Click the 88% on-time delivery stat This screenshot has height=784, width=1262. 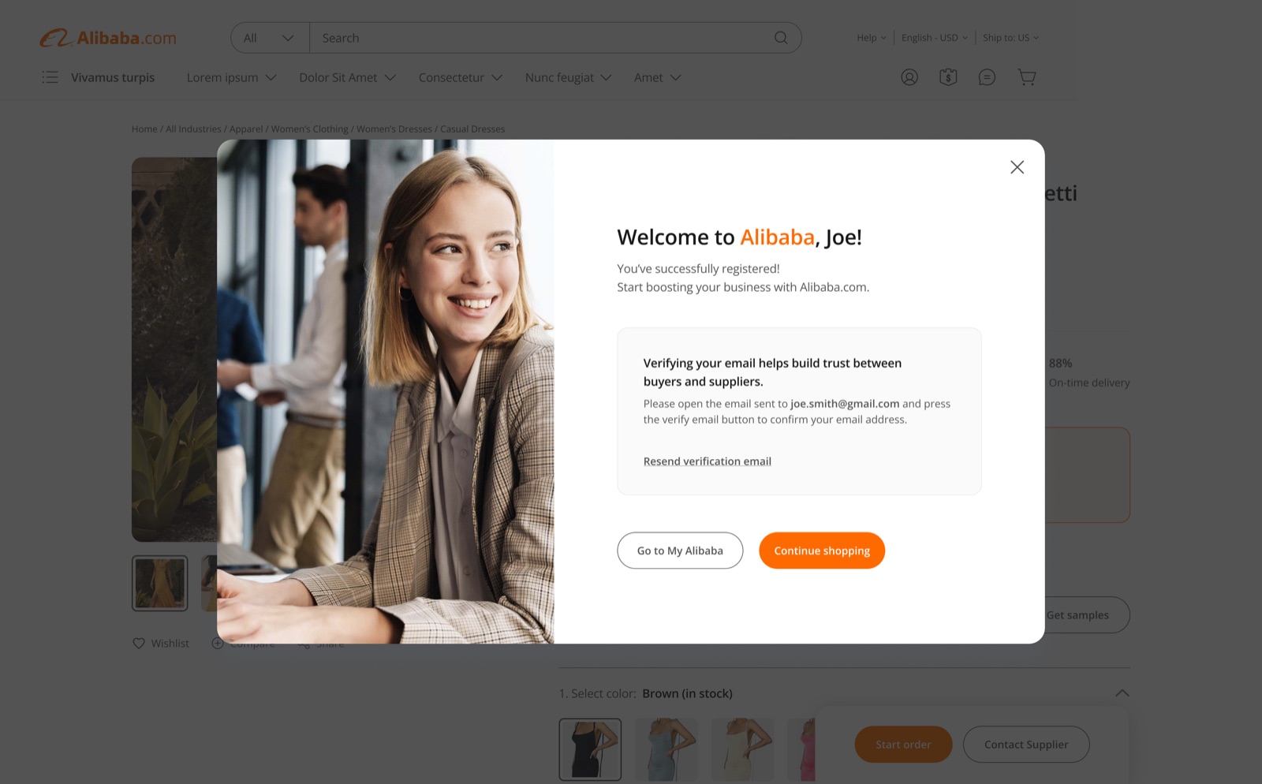pos(1089,373)
